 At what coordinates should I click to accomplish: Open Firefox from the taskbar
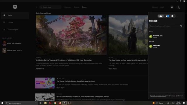point(60,103)
